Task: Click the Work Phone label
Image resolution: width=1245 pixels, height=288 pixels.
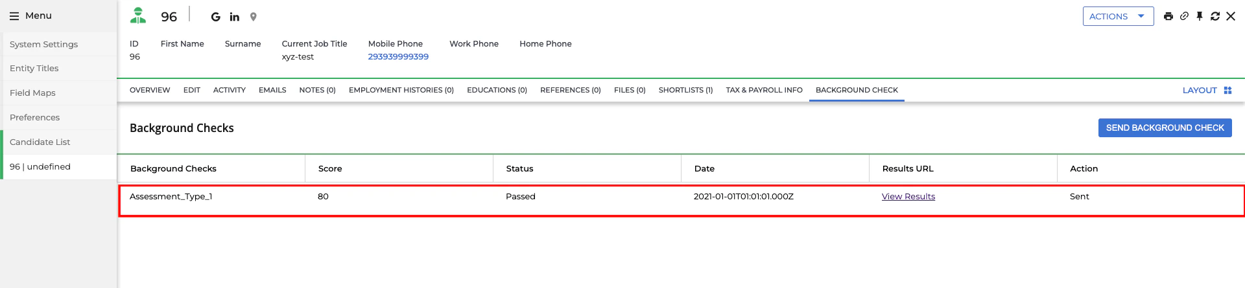Action: click(x=474, y=44)
